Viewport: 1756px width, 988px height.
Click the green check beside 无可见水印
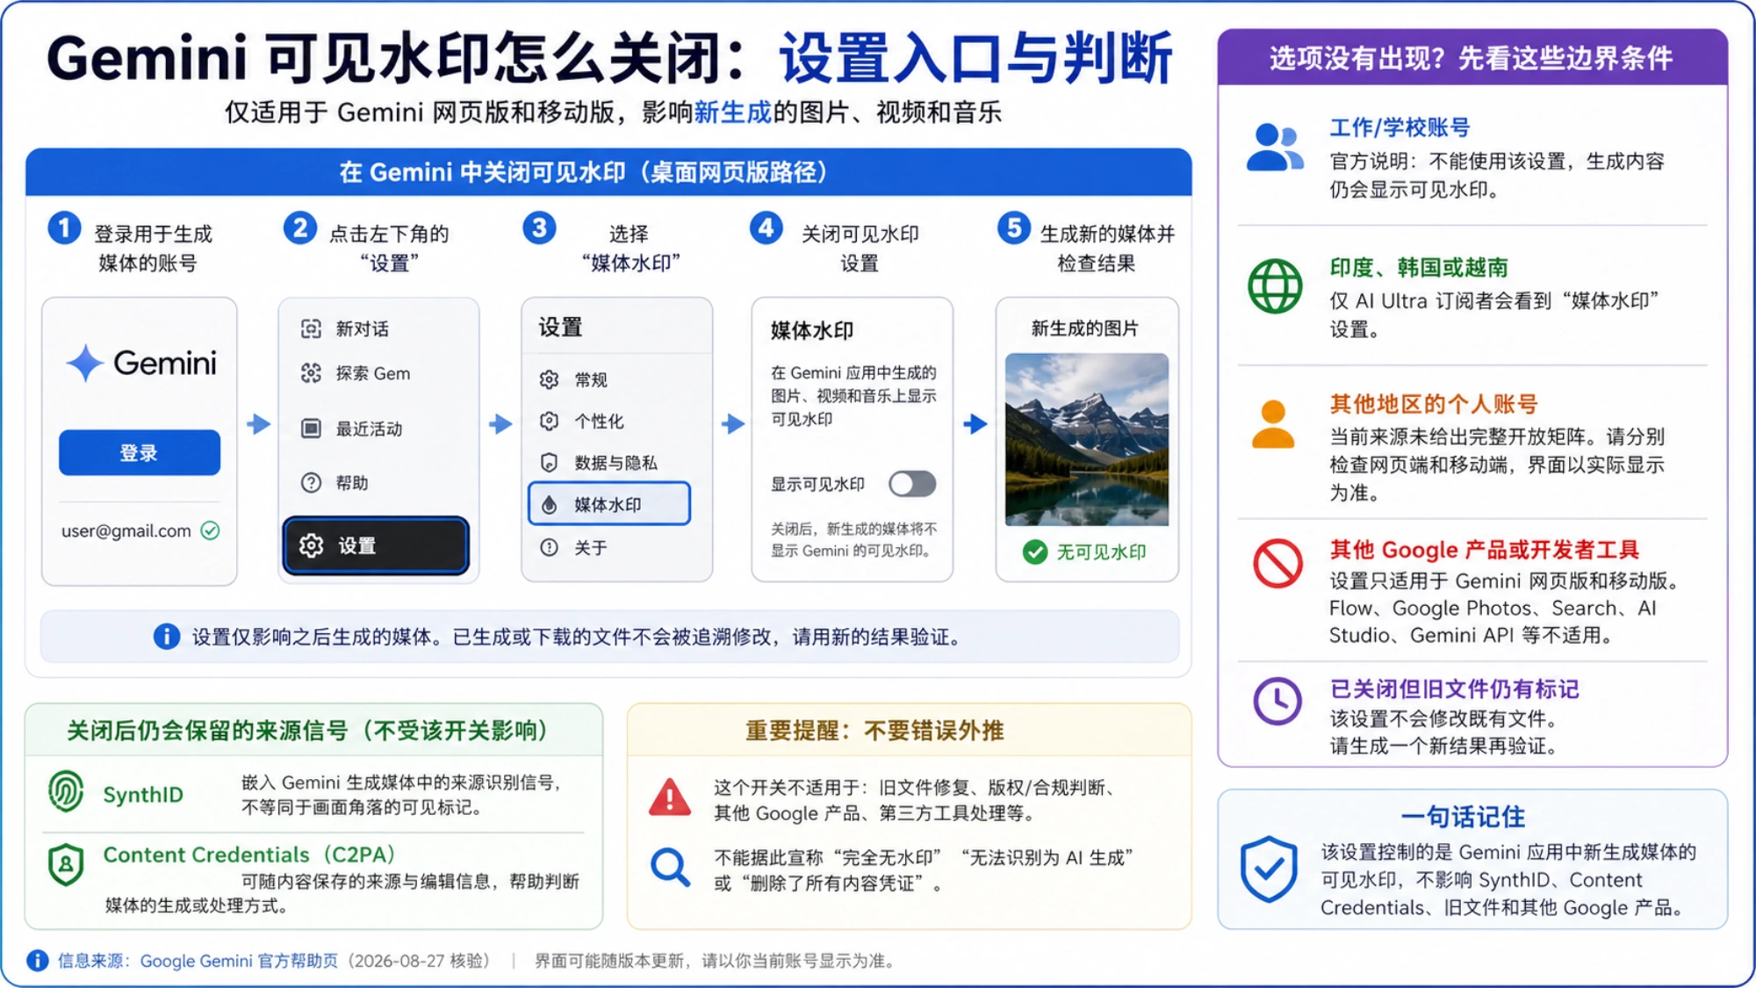[1035, 552]
